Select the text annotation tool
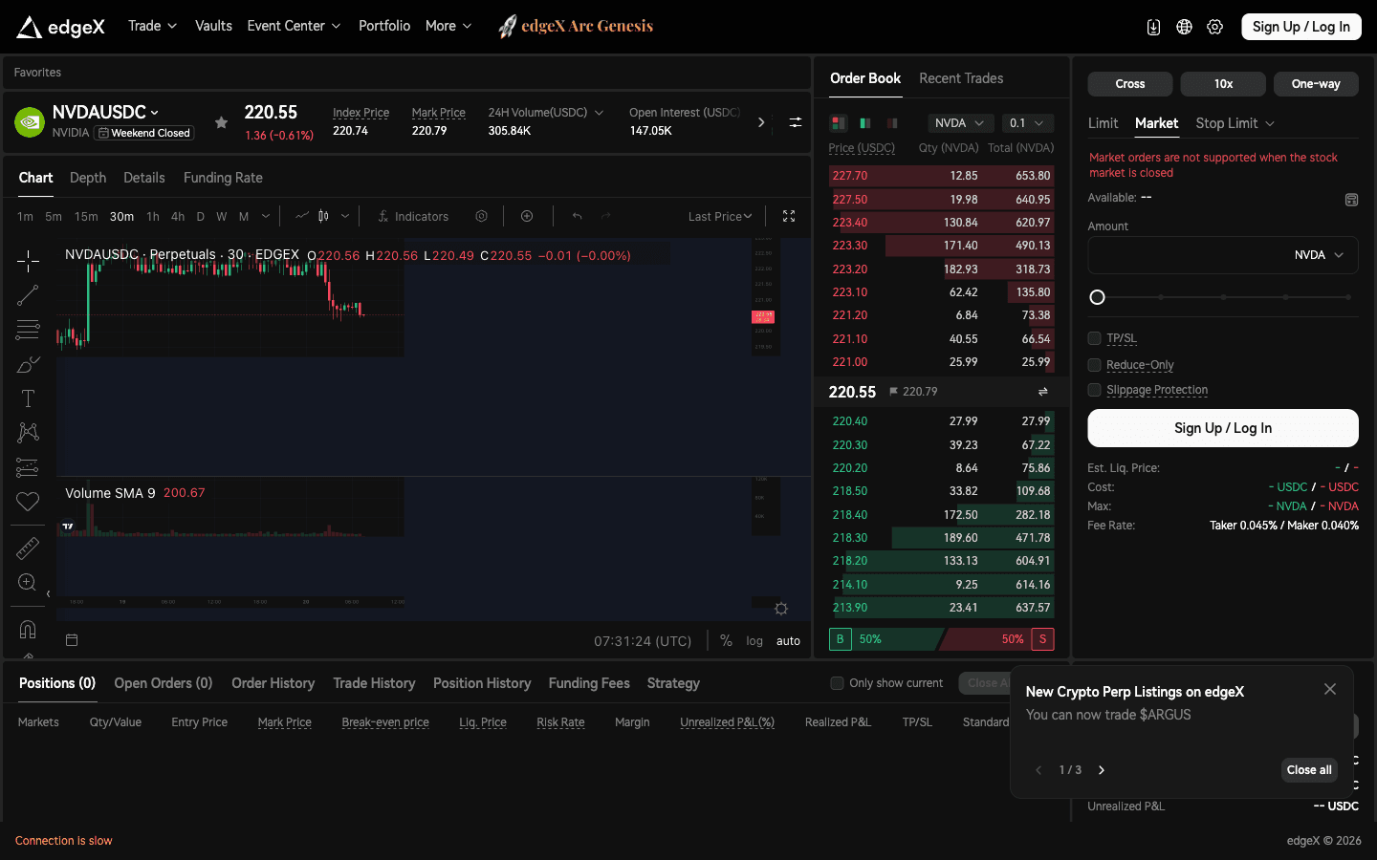This screenshot has height=860, width=1377. pos(28,398)
